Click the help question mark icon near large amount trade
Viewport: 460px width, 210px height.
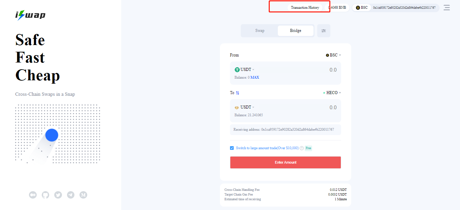pos(302,148)
